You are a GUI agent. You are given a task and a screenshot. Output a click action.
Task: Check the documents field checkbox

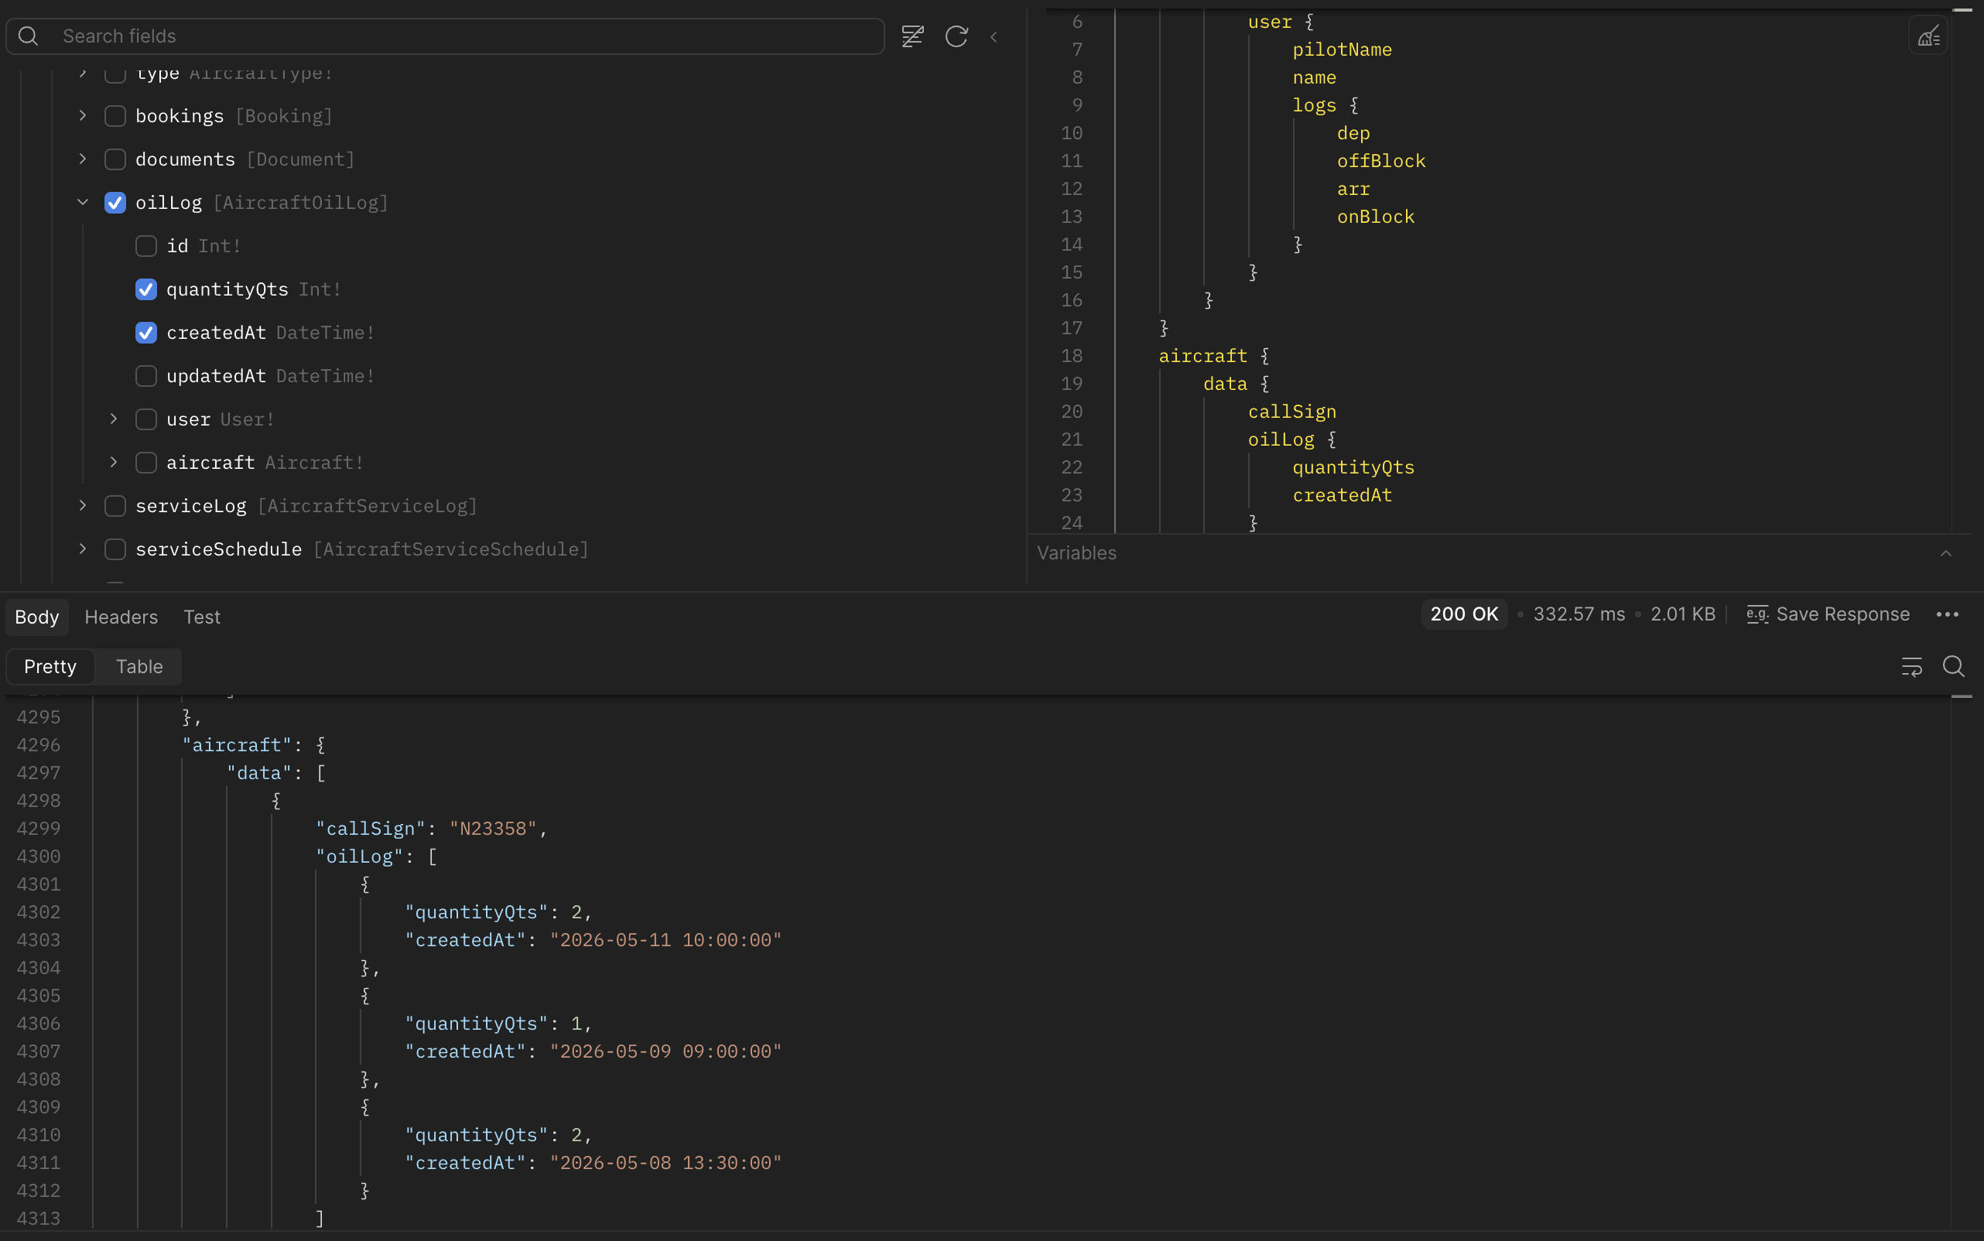click(115, 159)
